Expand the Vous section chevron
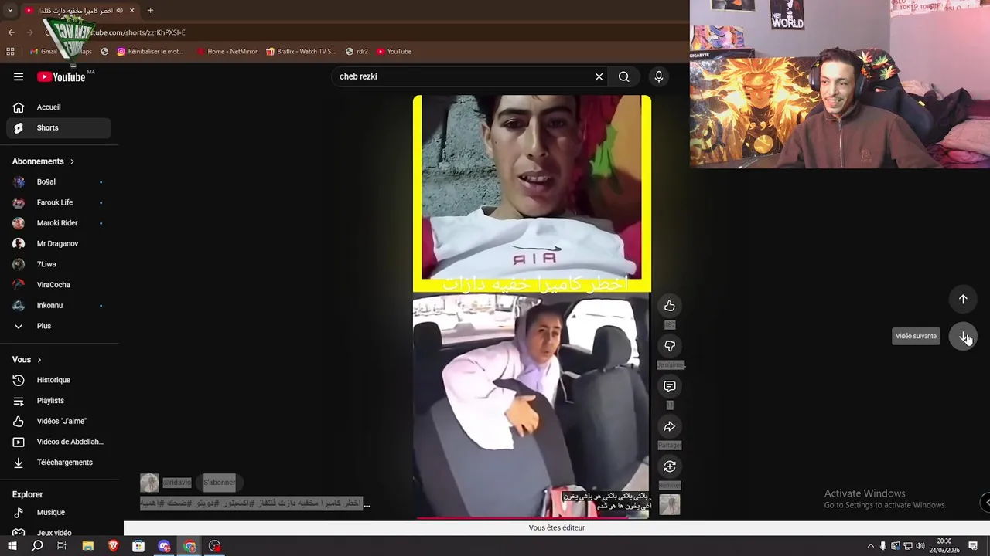Viewport: 990px width, 556px height. click(x=39, y=360)
